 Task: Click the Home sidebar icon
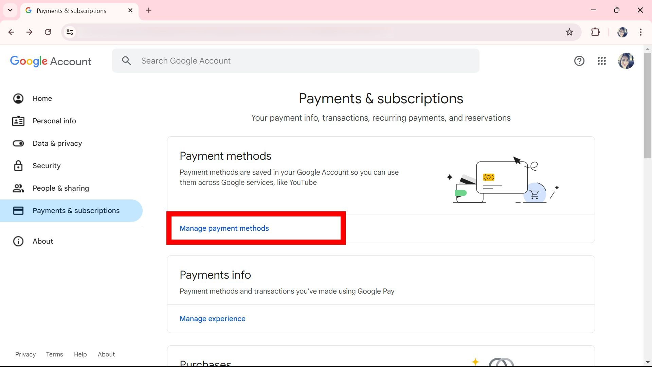[18, 99]
